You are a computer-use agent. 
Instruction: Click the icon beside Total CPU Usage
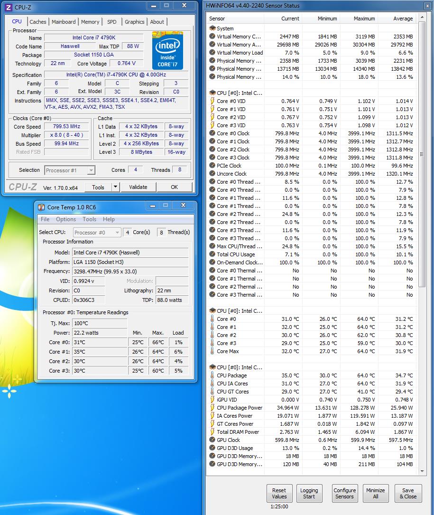tap(212, 254)
